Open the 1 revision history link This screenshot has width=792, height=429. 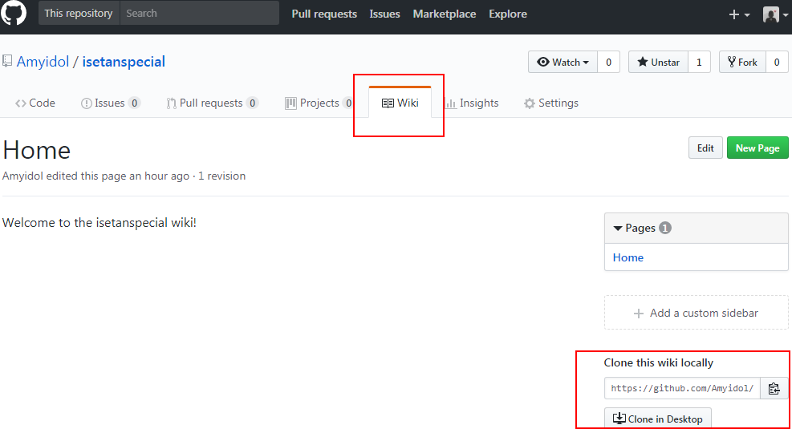[221, 176]
